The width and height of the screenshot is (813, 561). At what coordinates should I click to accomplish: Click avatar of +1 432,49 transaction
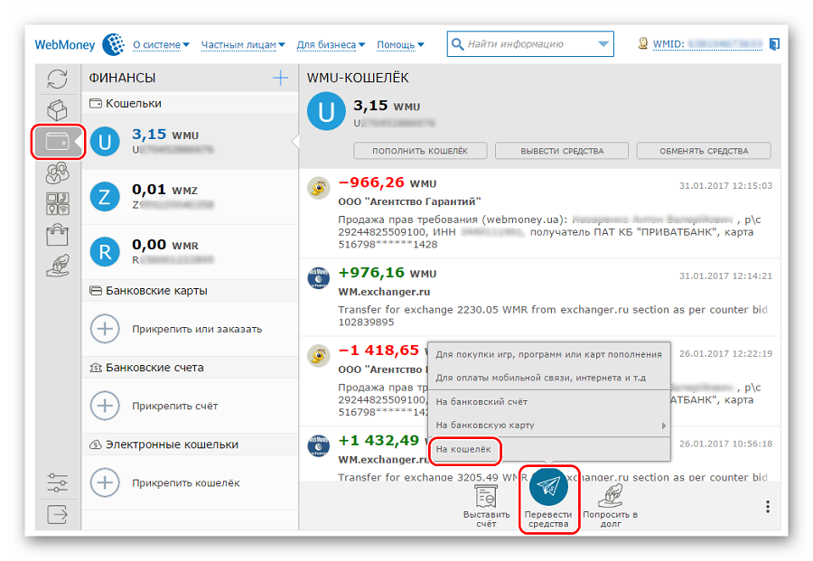[318, 446]
